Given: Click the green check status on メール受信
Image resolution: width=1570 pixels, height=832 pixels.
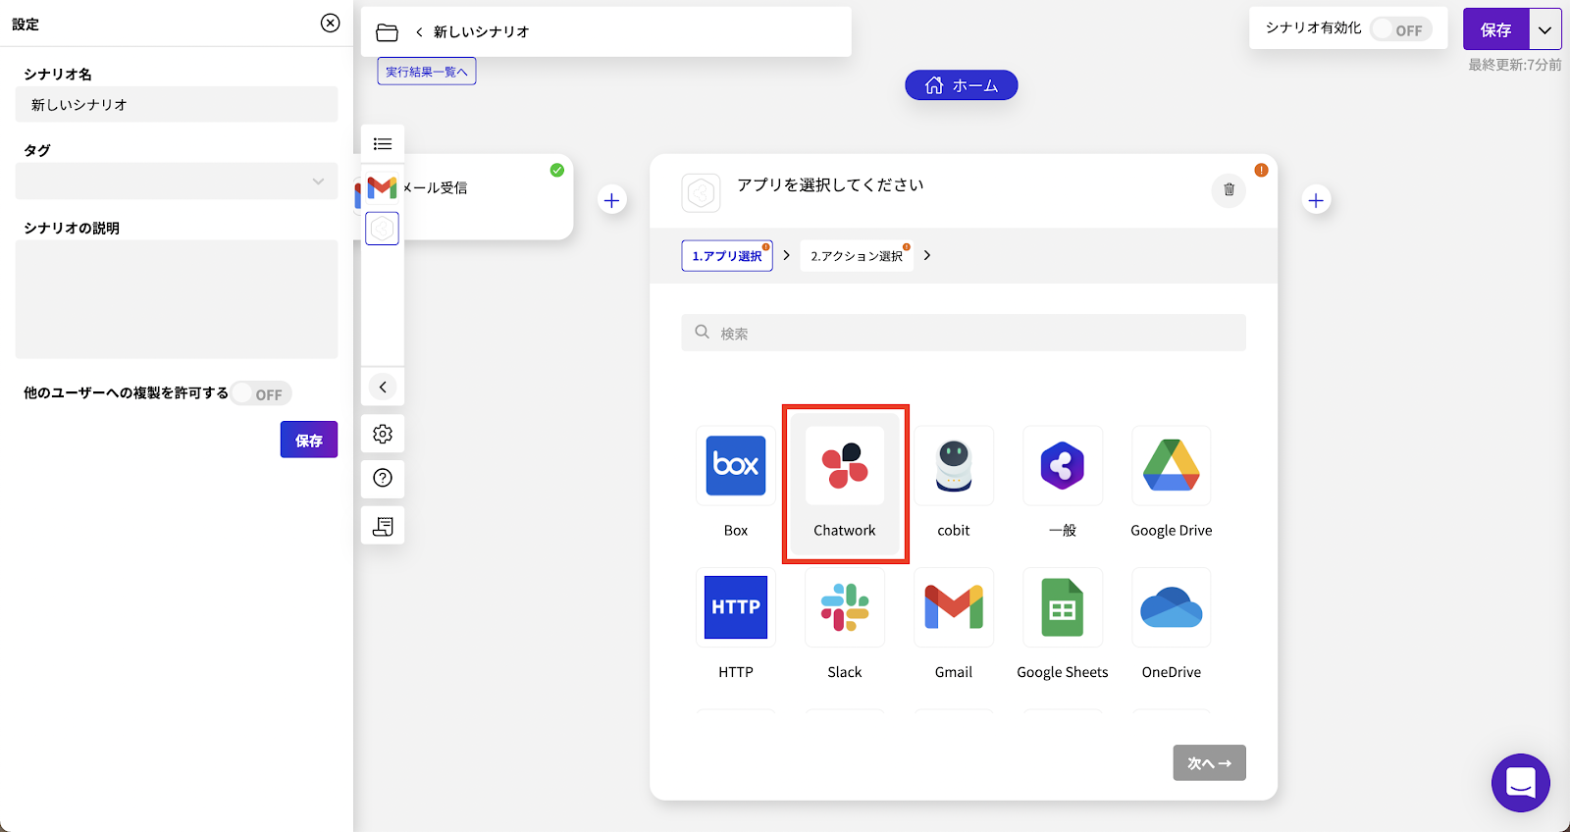Looking at the screenshot, I should tap(557, 170).
